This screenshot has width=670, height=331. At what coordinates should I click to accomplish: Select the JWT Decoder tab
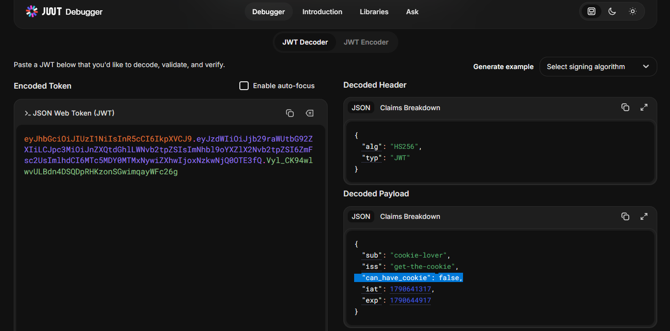tap(305, 42)
